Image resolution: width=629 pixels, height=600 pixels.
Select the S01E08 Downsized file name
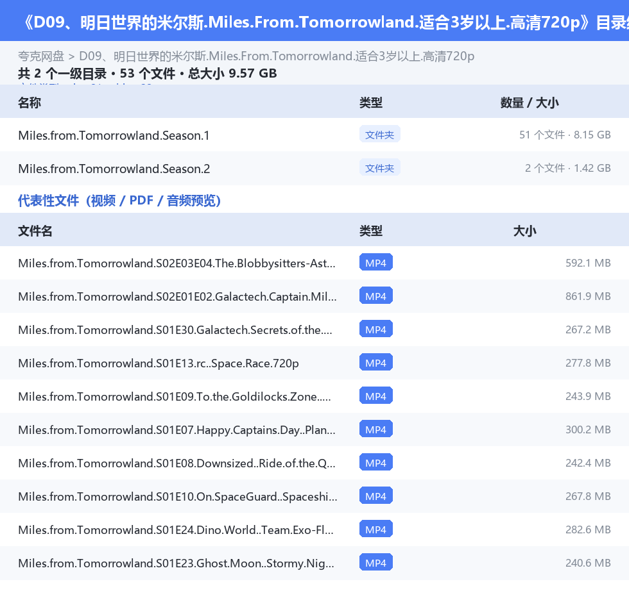pyautogui.click(x=177, y=463)
